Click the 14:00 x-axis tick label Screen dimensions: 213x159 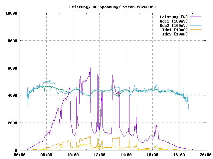click(x=126, y=155)
